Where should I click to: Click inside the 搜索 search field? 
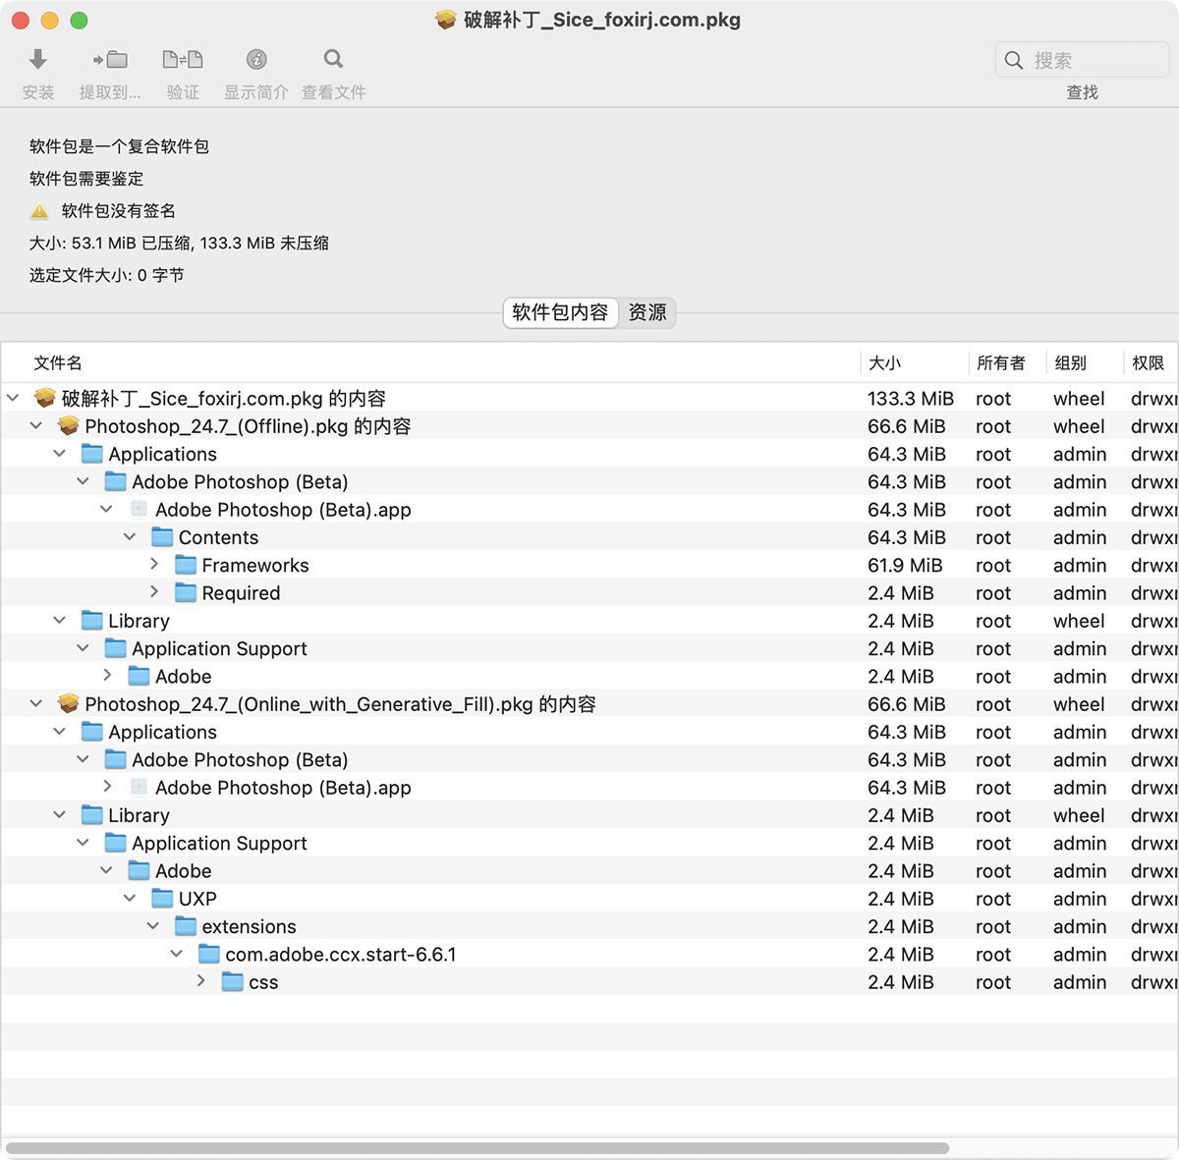pos(1081,60)
